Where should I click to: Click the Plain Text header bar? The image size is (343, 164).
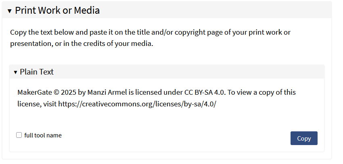pyautogui.click(x=167, y=72)
